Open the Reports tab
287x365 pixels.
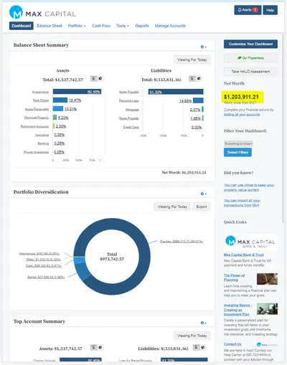click(142, 26)
